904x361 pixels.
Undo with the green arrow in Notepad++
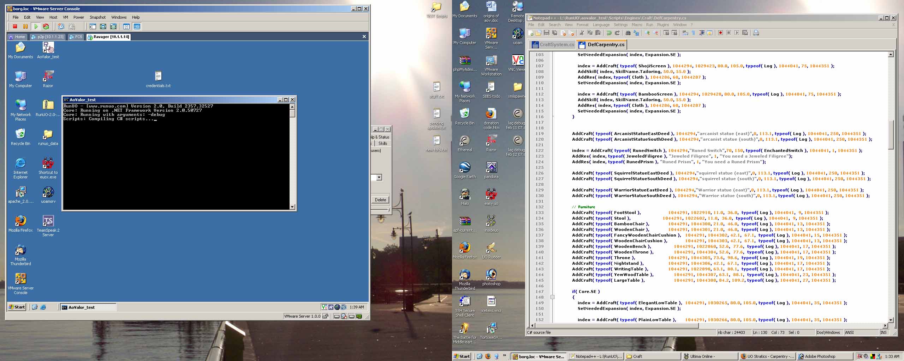609,33
